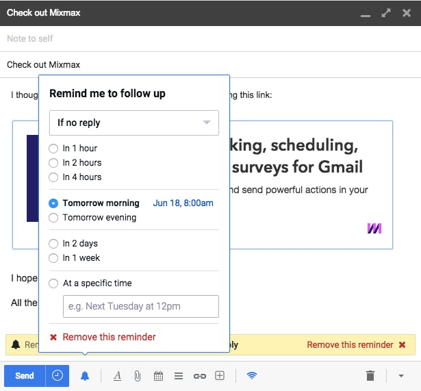The image size is (421, 391).
Task: Select the 'In 4 hours' option
Action: [75, 177]
